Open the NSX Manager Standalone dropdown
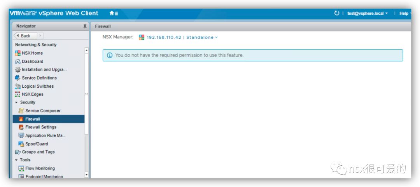This screenshot has height=187, width=420. tap(202, 37)
